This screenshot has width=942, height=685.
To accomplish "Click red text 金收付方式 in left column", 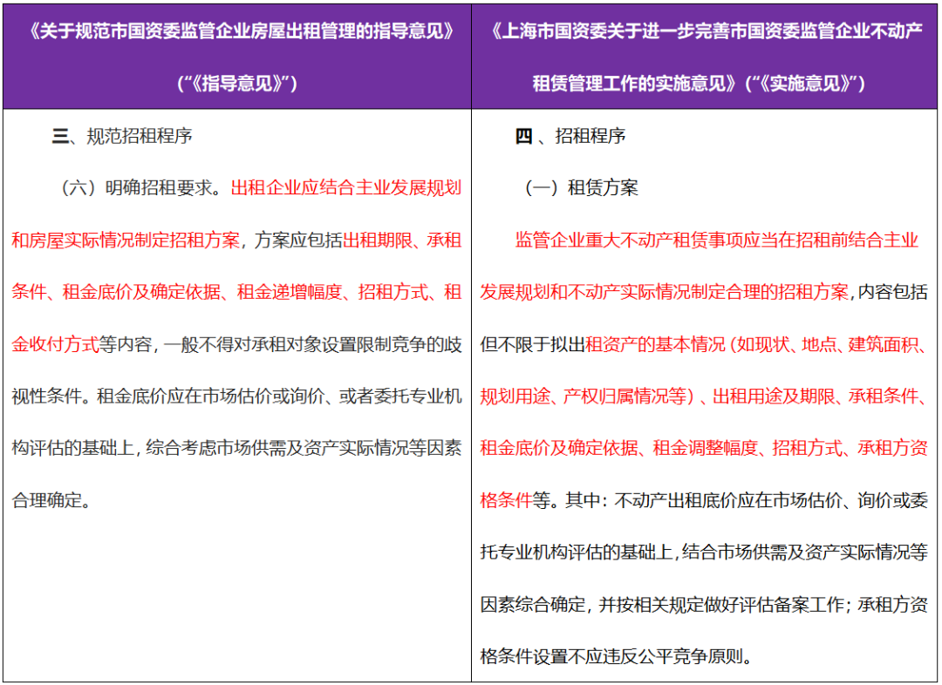I will click(x=55, y=344).
